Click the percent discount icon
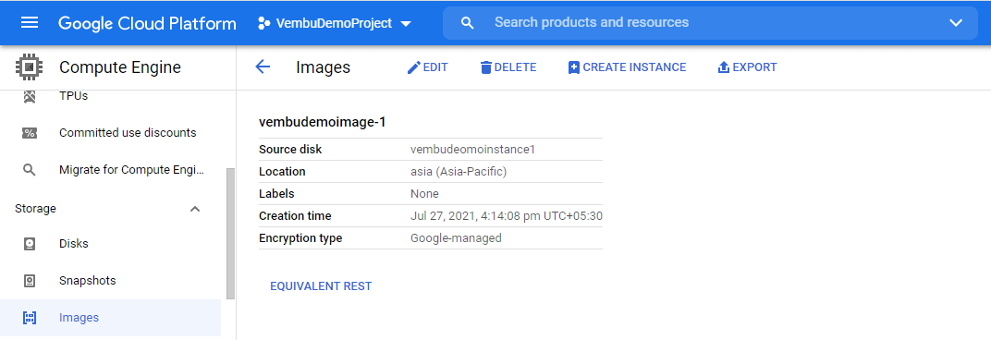Image resolution: width=991 pixels, height=340 pixels. (x=29, y=133)
